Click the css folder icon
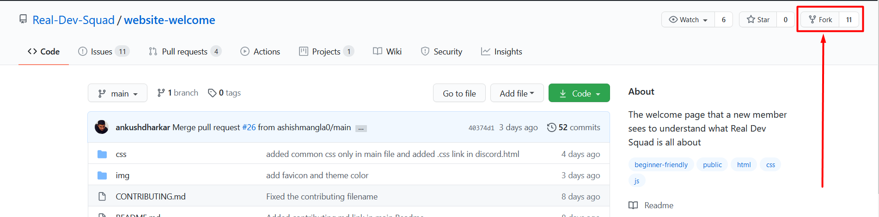 (x=102, y=154)
